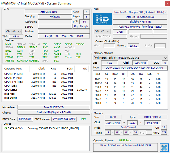The image size is (170, 153).
Task: Open the CPU #0 selector dropdown
Action: click(x=13, y=32)
